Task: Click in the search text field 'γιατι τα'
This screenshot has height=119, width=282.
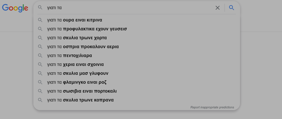Action: click(129, 8)
